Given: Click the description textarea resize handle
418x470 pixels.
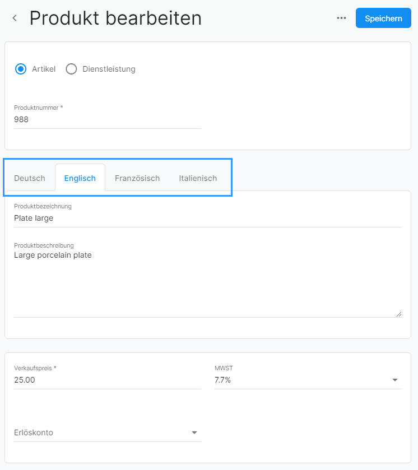Looking at the screenshot, I should click(399, 314).
